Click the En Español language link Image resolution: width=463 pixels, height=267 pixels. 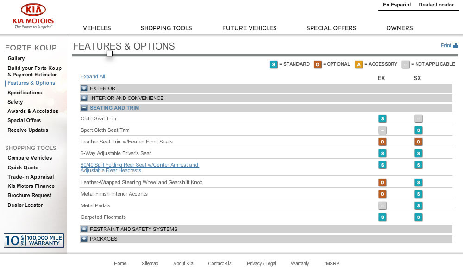[397, 5]
